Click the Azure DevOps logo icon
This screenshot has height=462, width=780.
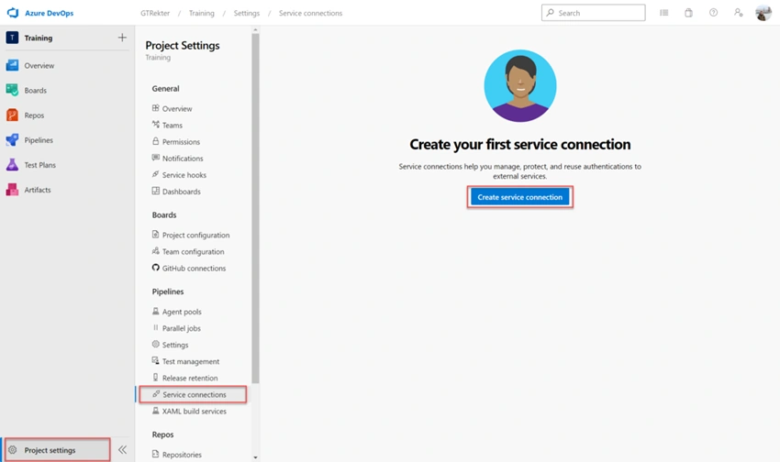coord(13,13)
